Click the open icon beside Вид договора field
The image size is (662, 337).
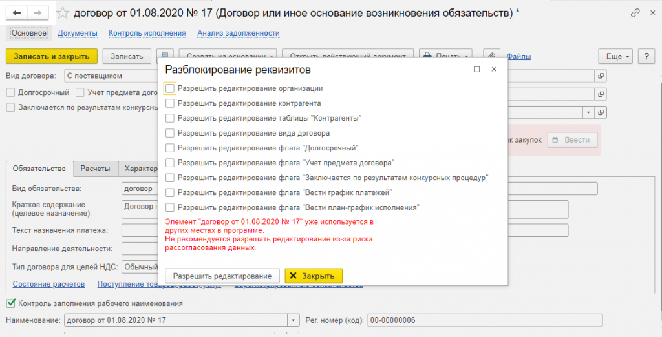601,76
